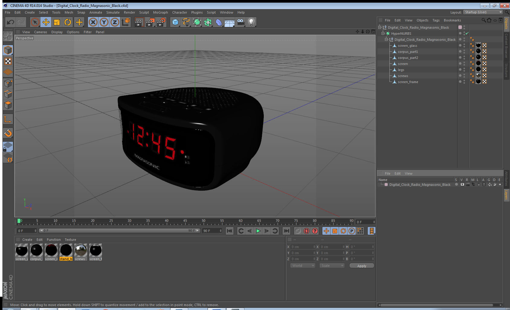Jump to the animation start

[x=230, y=231]
